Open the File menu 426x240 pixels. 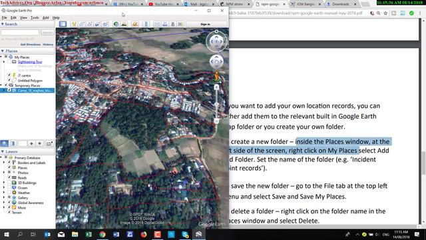click(x=5, y=18)
